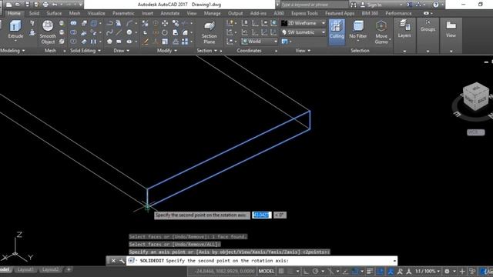Click the MODEL status bar button
The height and width of the screenshot is (277, 493).
(267, 271)
